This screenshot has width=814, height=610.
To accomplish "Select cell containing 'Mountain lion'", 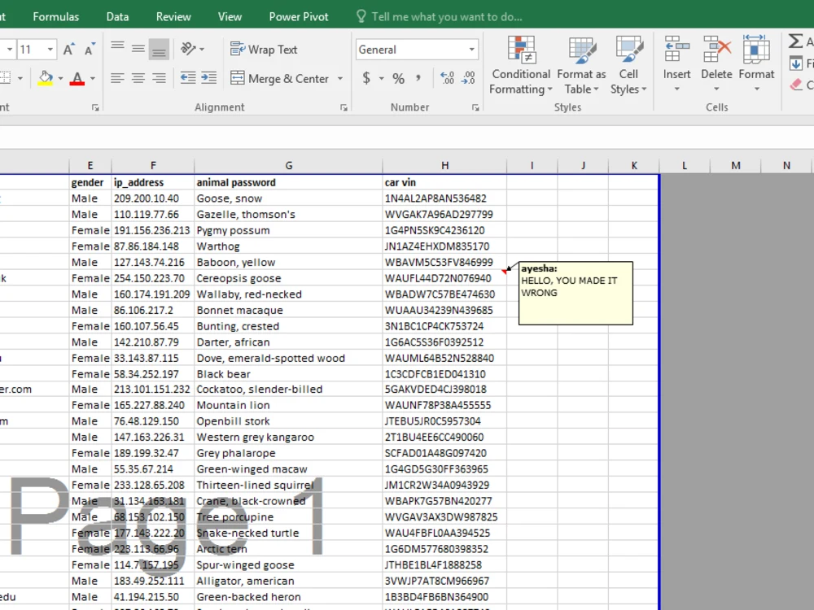I will (289, 405).
